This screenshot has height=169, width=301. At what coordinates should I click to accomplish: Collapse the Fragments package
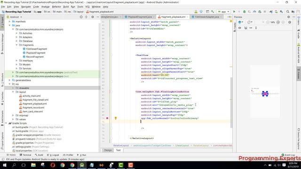(x=16, y=45)
